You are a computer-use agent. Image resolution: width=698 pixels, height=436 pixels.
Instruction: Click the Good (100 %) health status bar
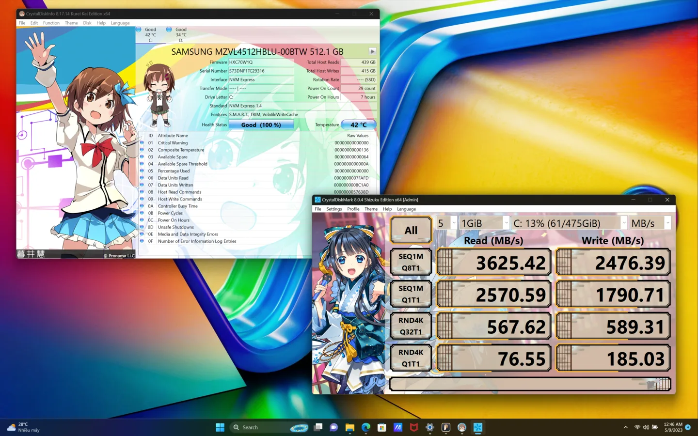coord(261,125)
